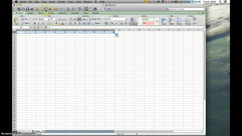Open the purple Help icon
The height and width of the screenshot is (136, 242).
tap(109, 9)
